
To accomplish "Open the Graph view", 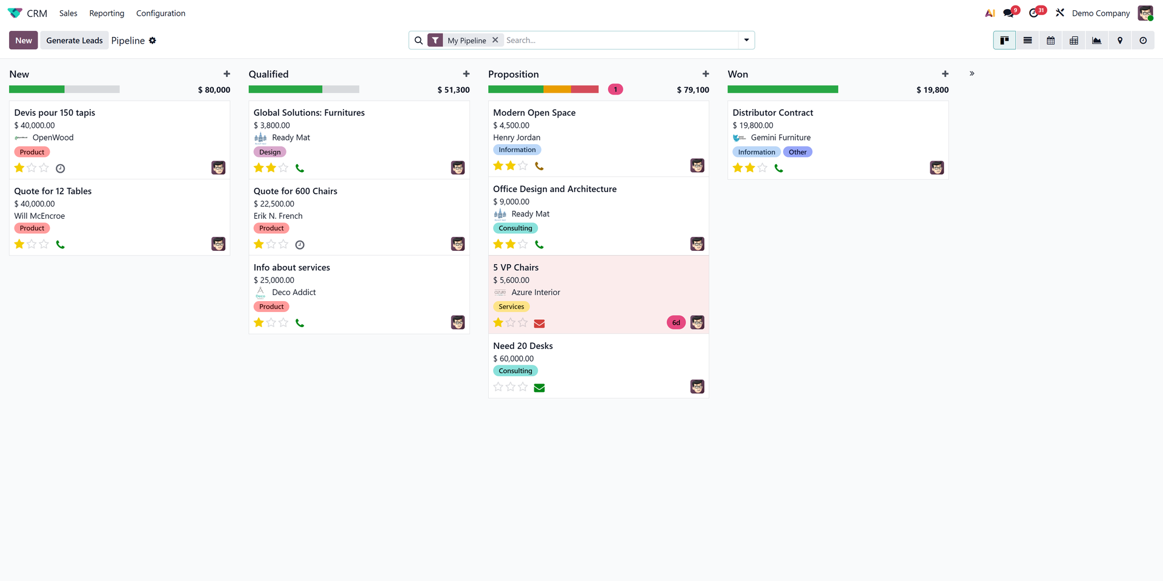I will (1096, 40).
